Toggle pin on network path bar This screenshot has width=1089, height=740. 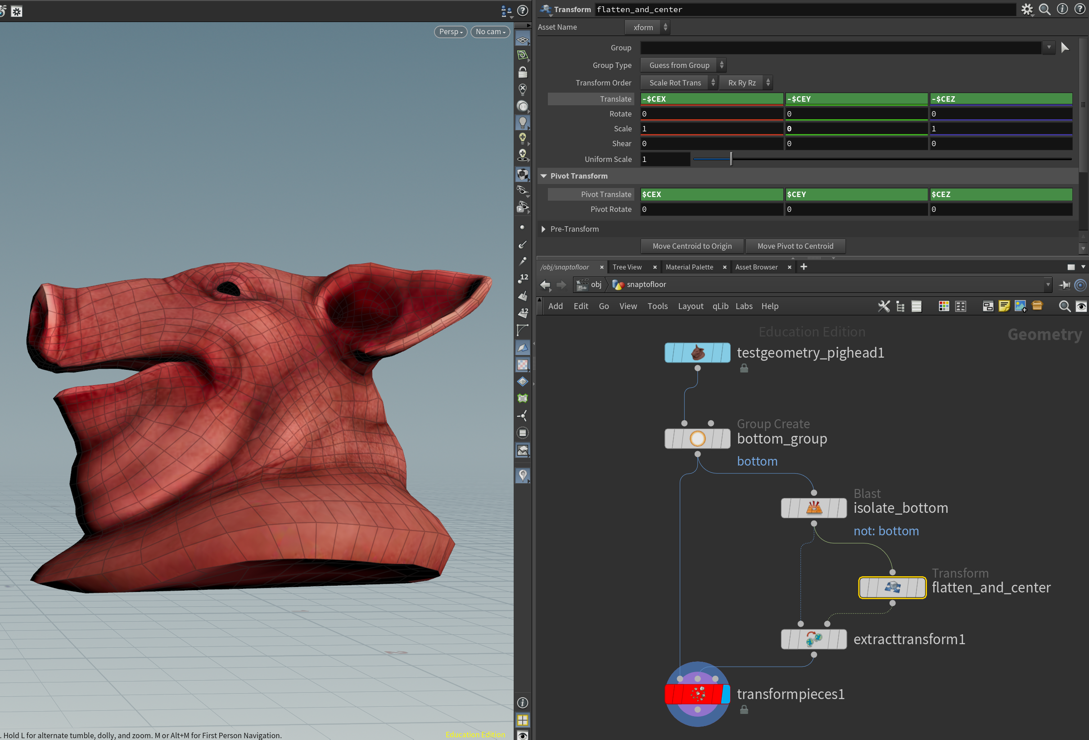pos(1065,285)
